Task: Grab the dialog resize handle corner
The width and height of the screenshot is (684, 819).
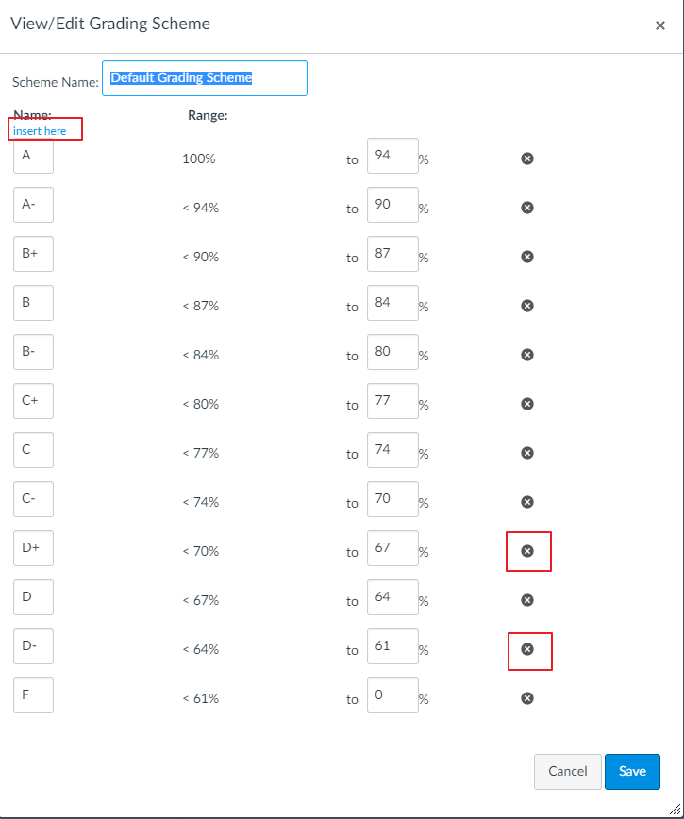Action: click(x=677, y=811)
